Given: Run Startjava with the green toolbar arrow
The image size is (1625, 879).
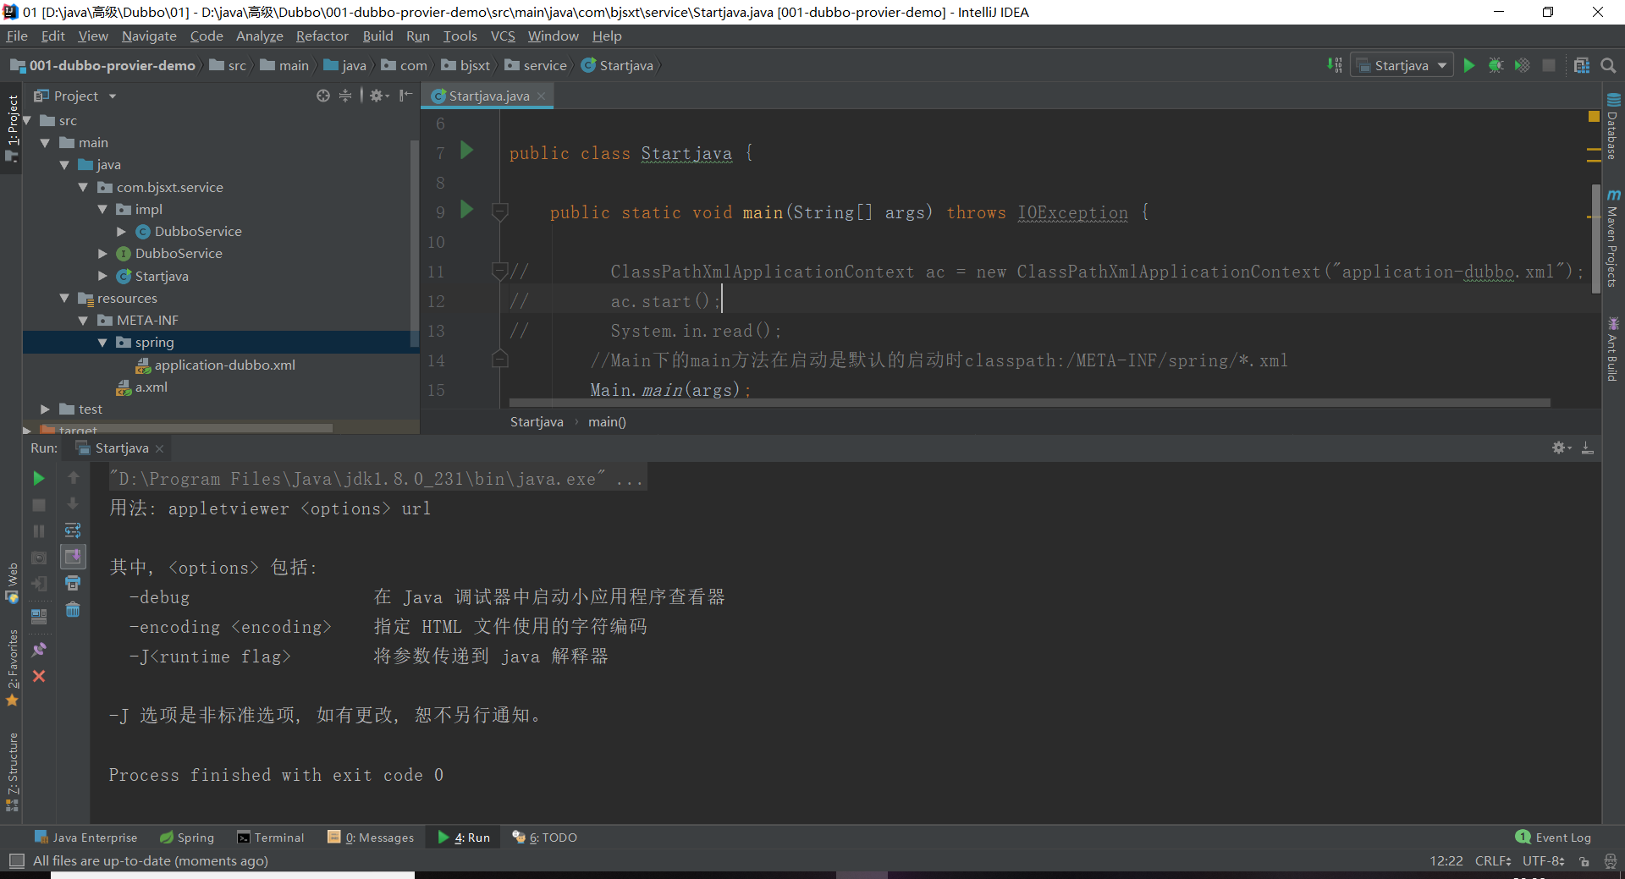Looking at the screenshot, I should 1469,65.
